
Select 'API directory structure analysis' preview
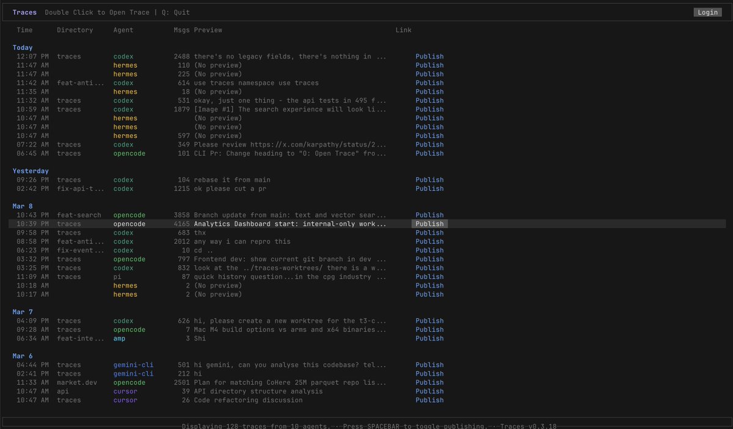point(258,391)
